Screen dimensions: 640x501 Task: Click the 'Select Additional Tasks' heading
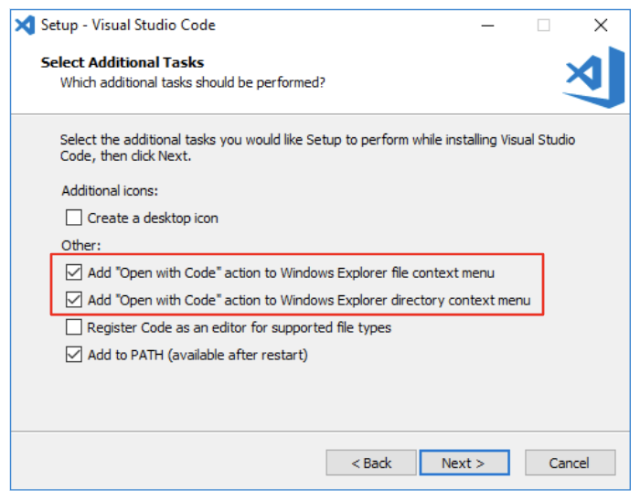123,62
